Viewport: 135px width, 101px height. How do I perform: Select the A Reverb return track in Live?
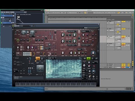tap(111, 64)
